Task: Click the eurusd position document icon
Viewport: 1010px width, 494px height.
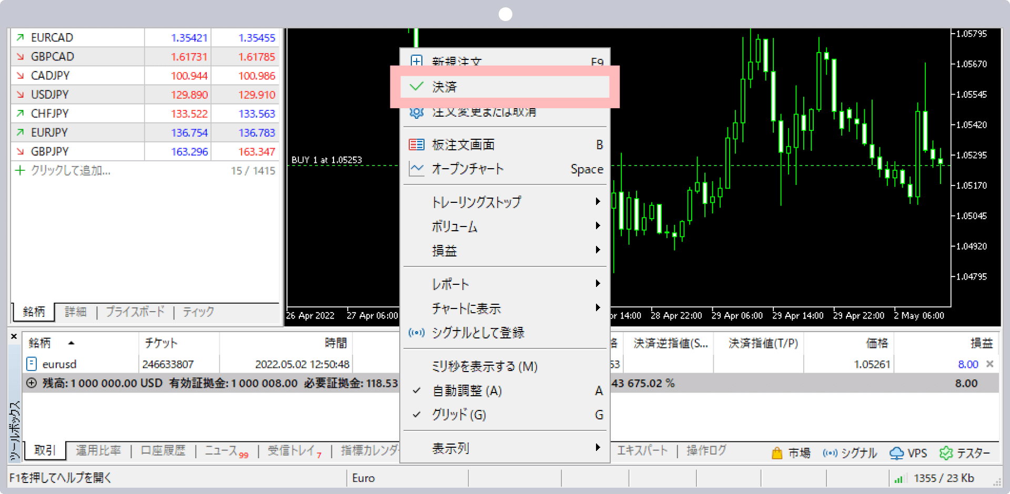Action: 32,364
